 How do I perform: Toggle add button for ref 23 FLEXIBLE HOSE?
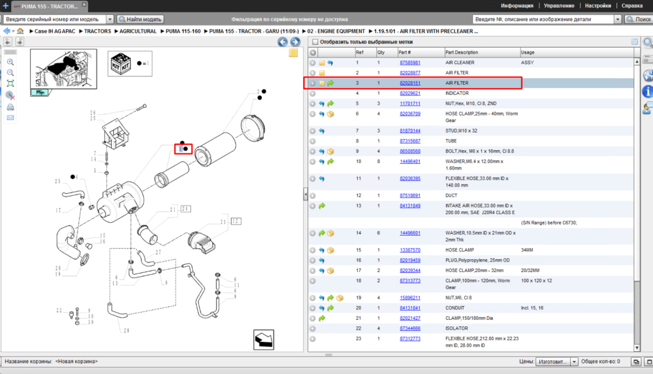[x=313, y=339]
